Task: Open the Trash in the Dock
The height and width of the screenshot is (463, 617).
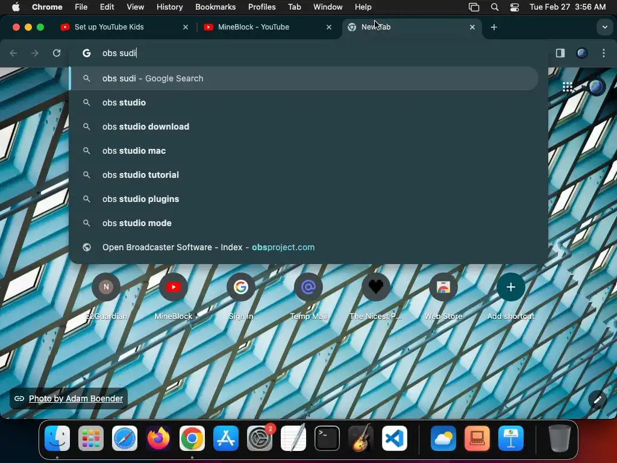Action: [560, 438]
